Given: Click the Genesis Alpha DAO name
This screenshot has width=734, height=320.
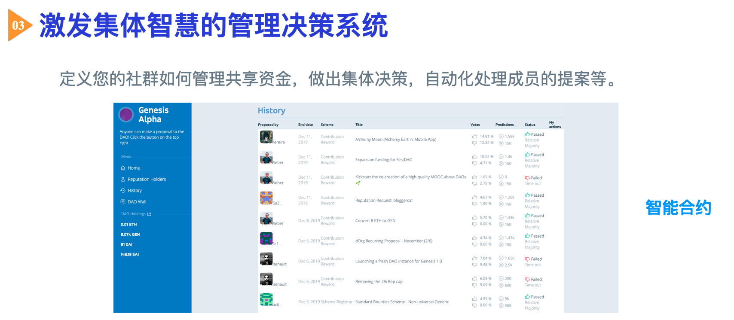Looking at the screenshot, I should coord(153,115).
